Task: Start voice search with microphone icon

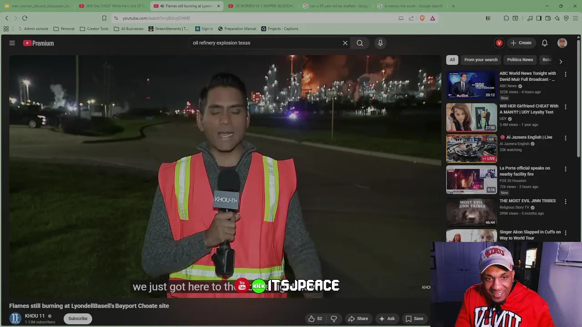Action: pos(381,43)
